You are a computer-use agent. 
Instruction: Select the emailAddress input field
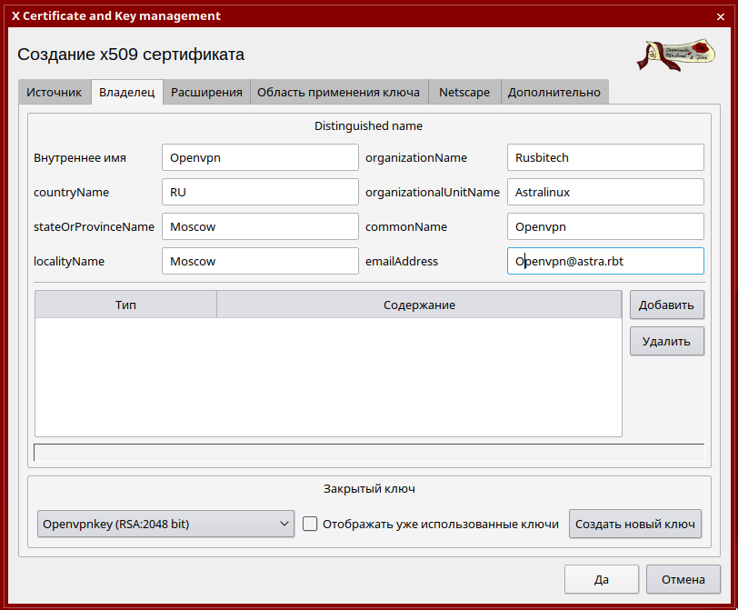pos(605,261)
